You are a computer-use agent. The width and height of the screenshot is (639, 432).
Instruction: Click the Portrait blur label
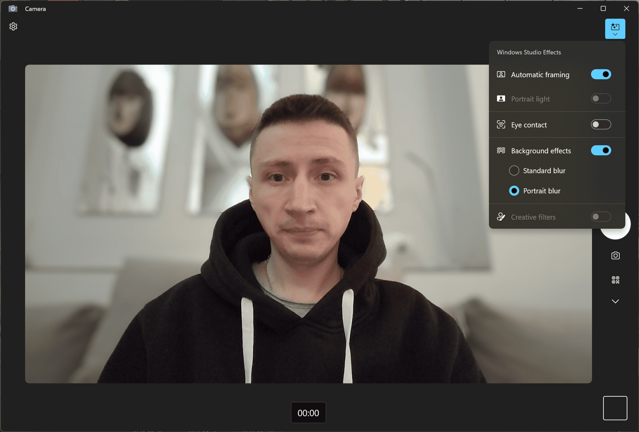tap(541, 191)
